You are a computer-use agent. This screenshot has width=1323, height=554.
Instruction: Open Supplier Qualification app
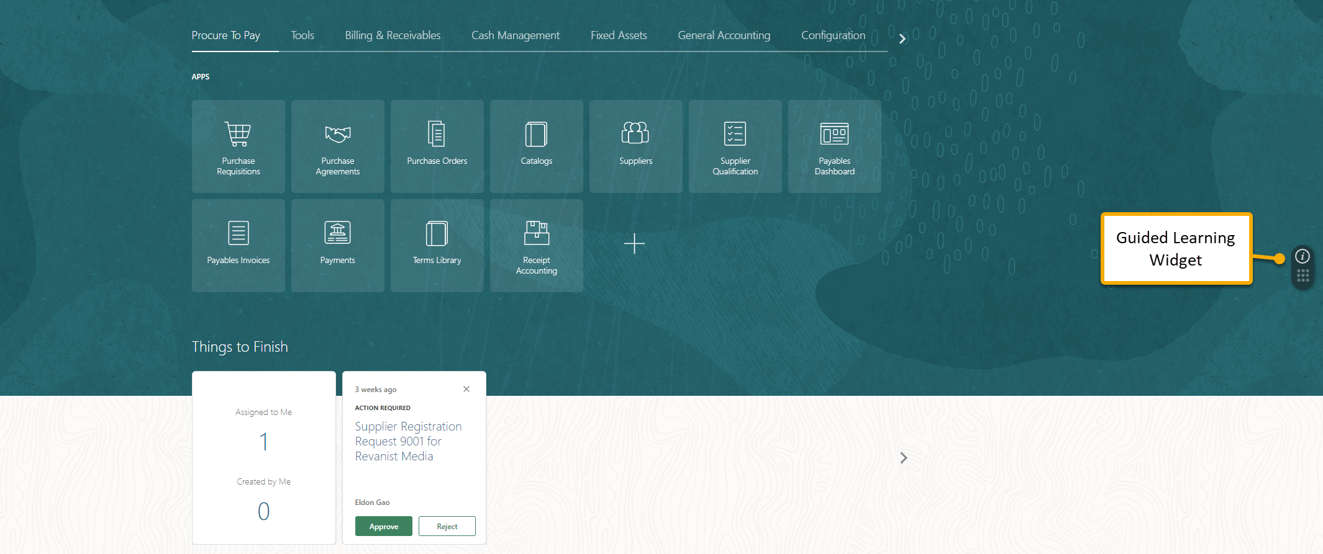pyautogui.click(x=735, y=146)
